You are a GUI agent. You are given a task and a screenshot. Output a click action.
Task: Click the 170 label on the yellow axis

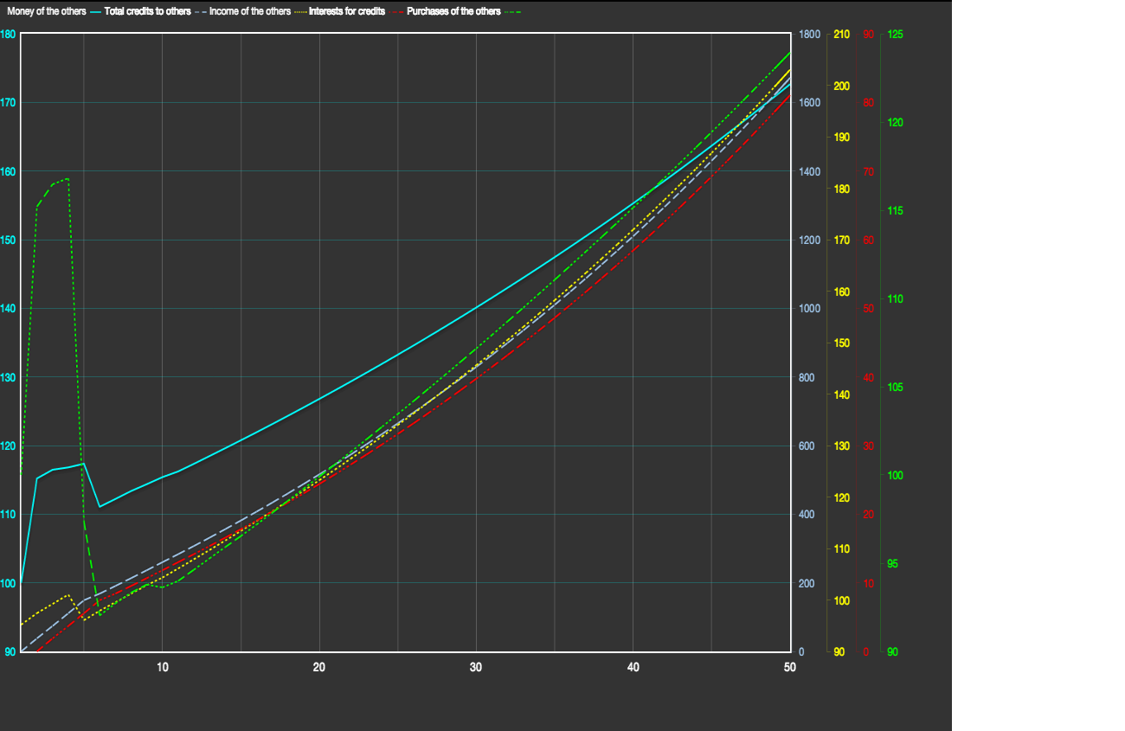point(841,240)
